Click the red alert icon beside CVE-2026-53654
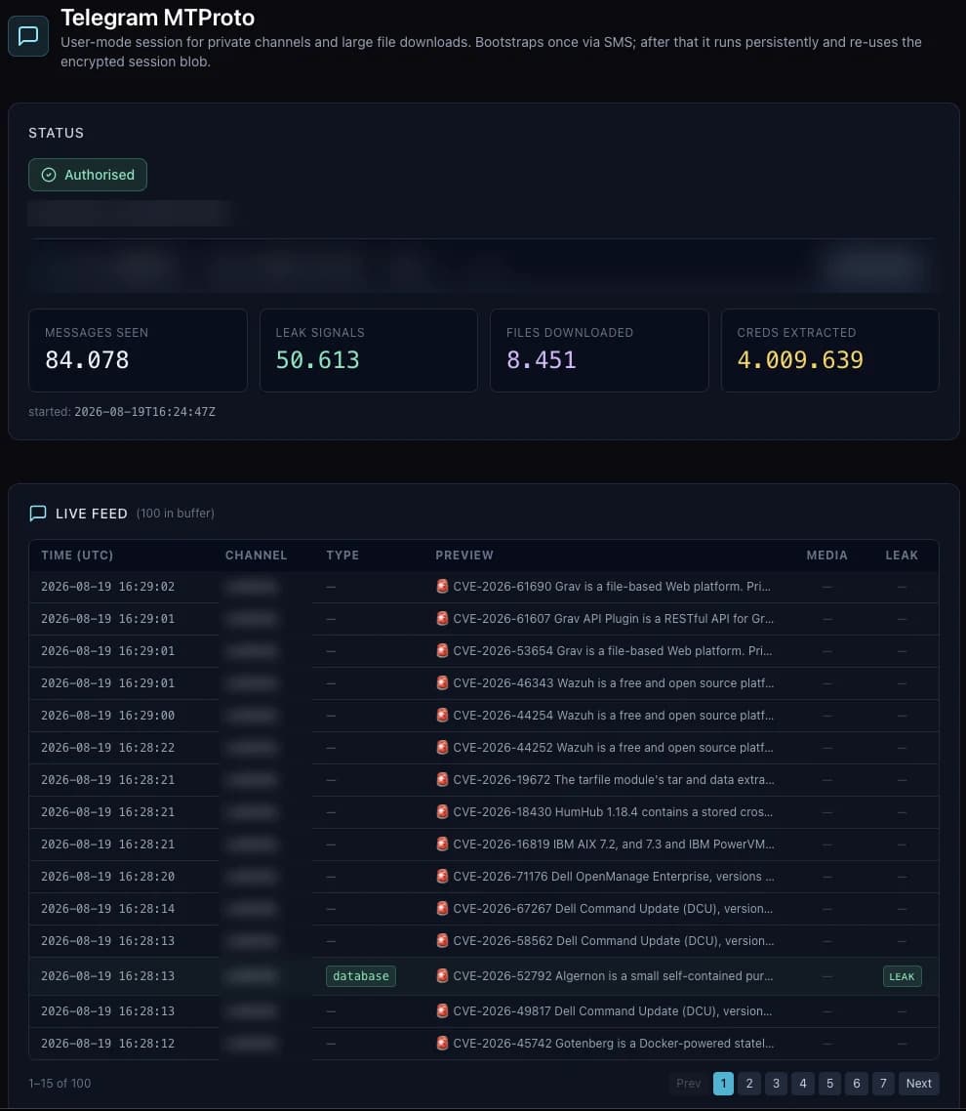 [x=443, y=650]
